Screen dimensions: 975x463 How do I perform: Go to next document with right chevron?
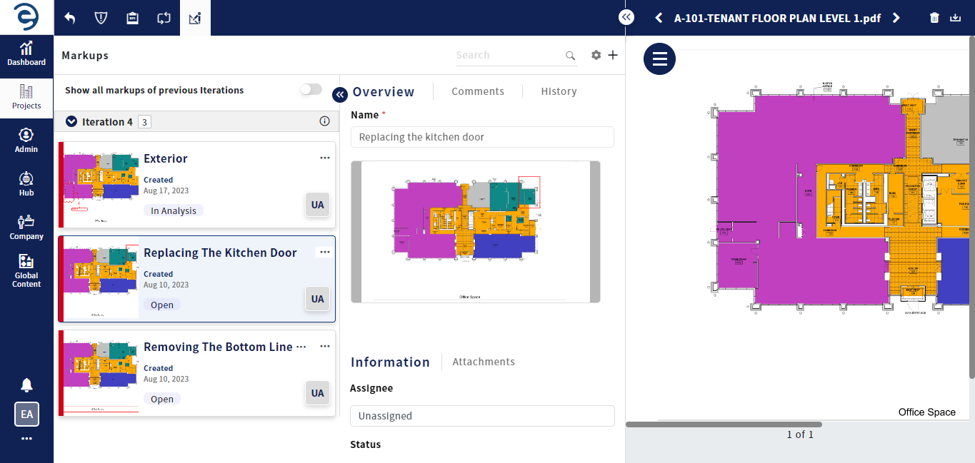coord(896,18)
